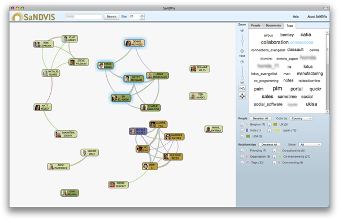The image size is (339, 220).
Task: Uncheck the Japan country checkbox
Action: (x=269, y=131)
